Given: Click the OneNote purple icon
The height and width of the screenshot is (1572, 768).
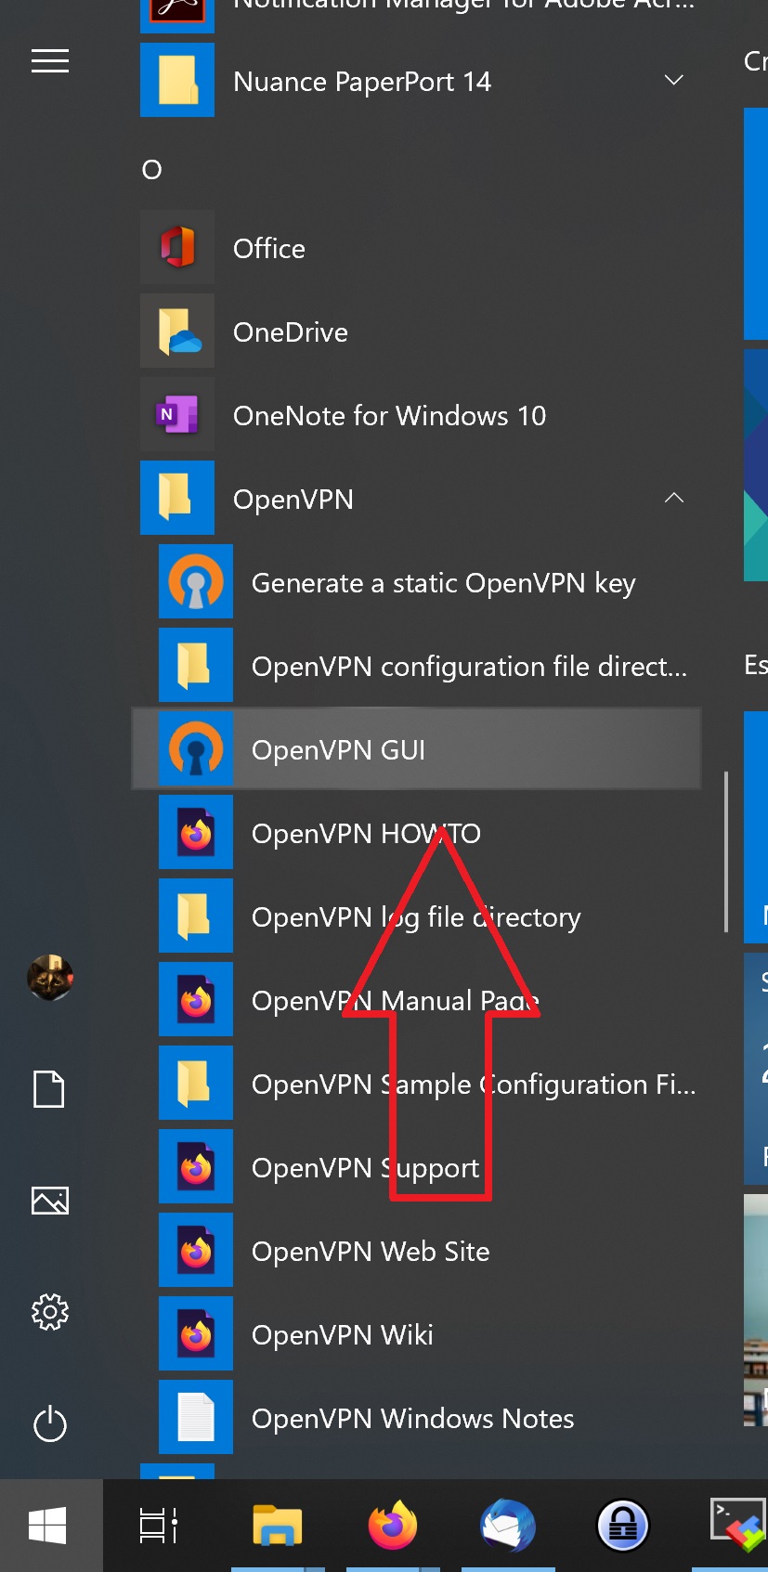Looking at the screenshot, I should coord(177,414).
